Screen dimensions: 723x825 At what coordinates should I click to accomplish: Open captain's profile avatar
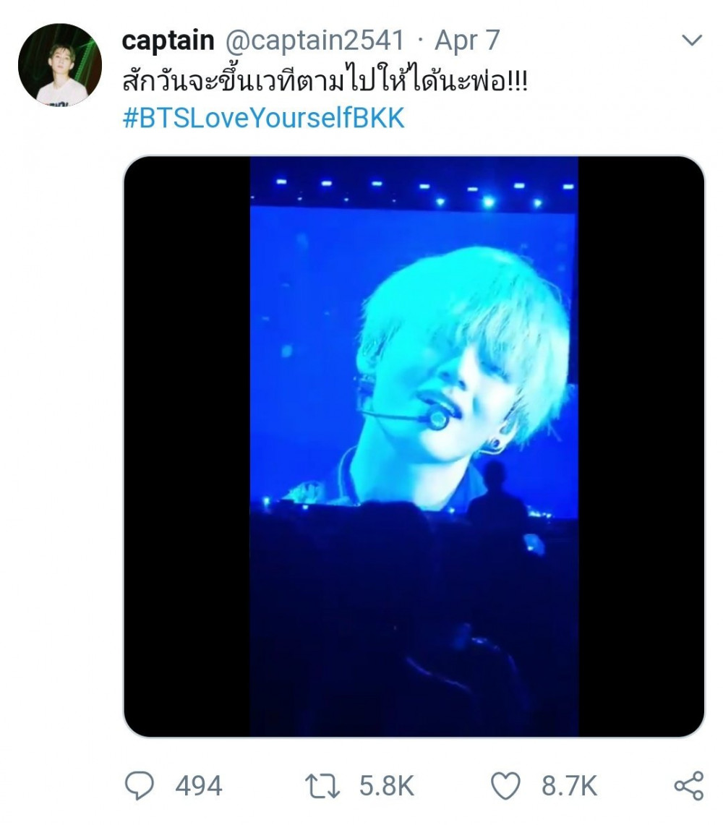point(59,65)
